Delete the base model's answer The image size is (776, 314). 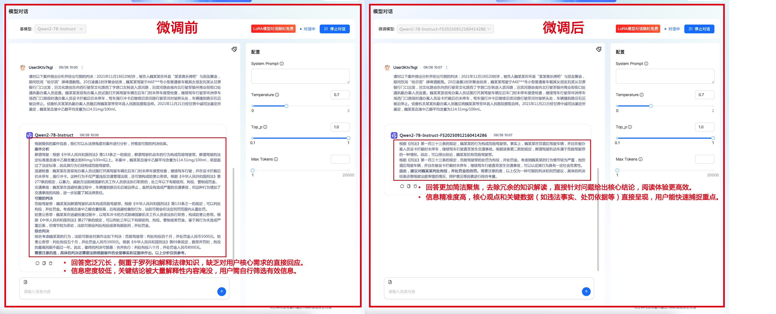click(x=51, y=263)
